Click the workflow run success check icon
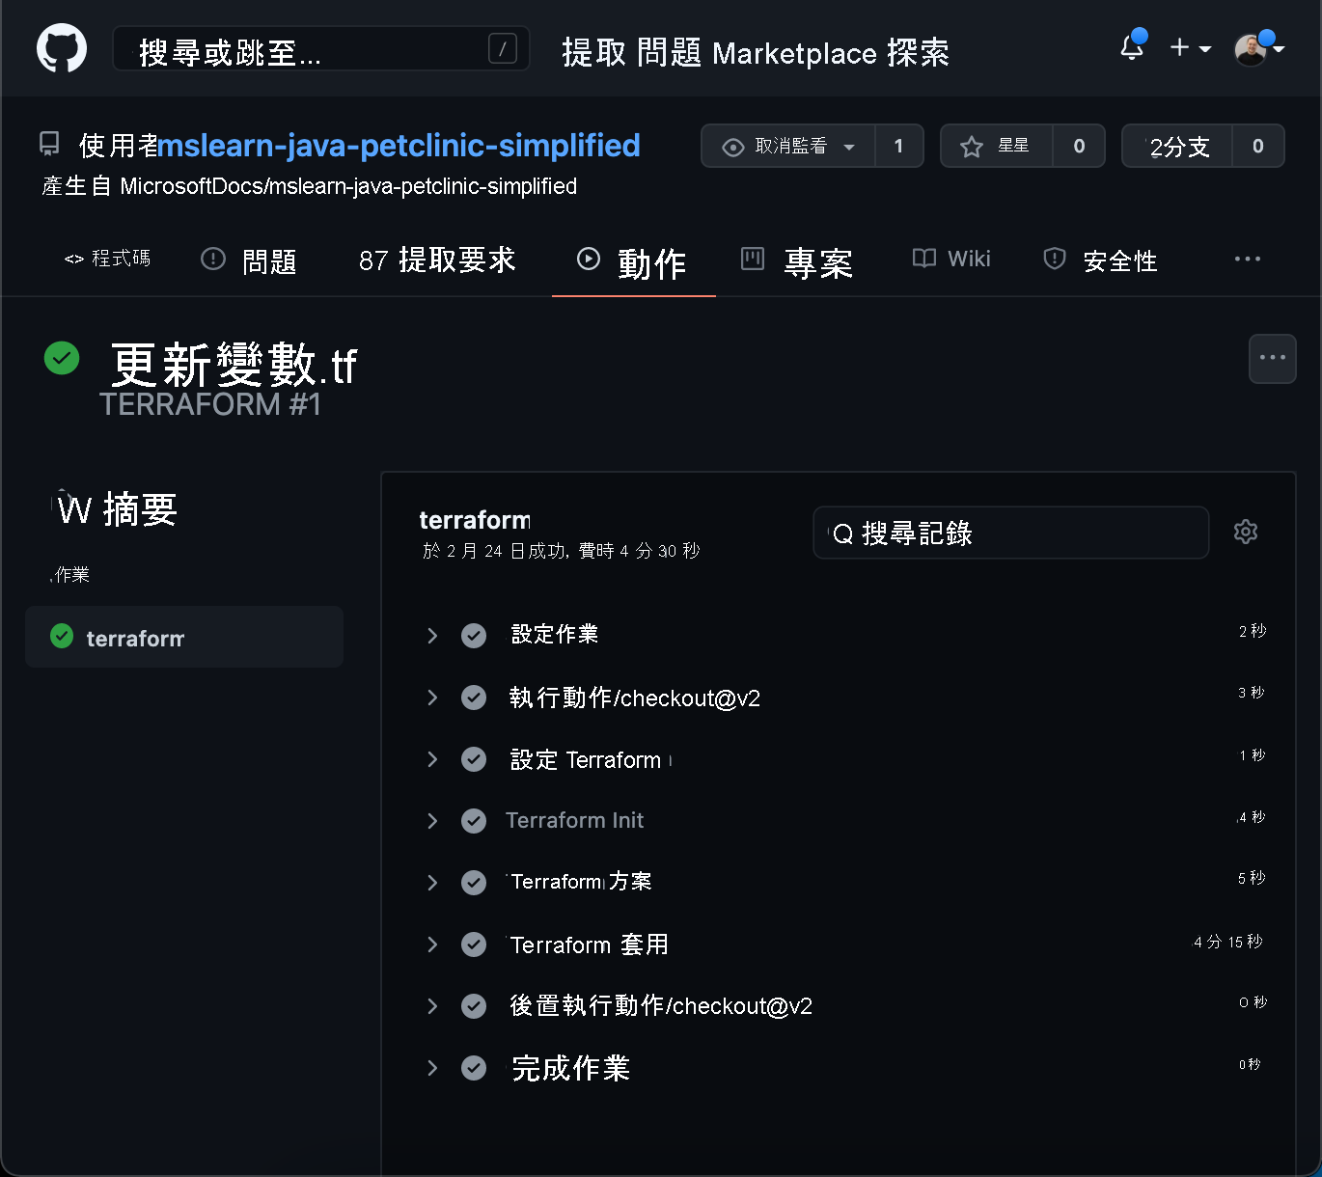This screenshot has height=1177, width=1322. [62, 358]
